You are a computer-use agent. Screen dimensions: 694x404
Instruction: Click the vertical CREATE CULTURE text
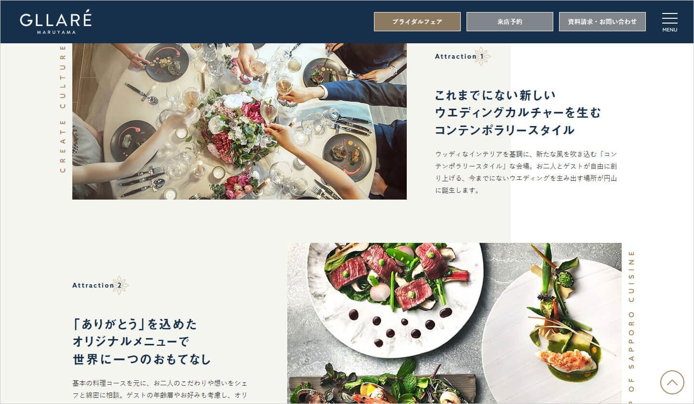pos(63,108)
